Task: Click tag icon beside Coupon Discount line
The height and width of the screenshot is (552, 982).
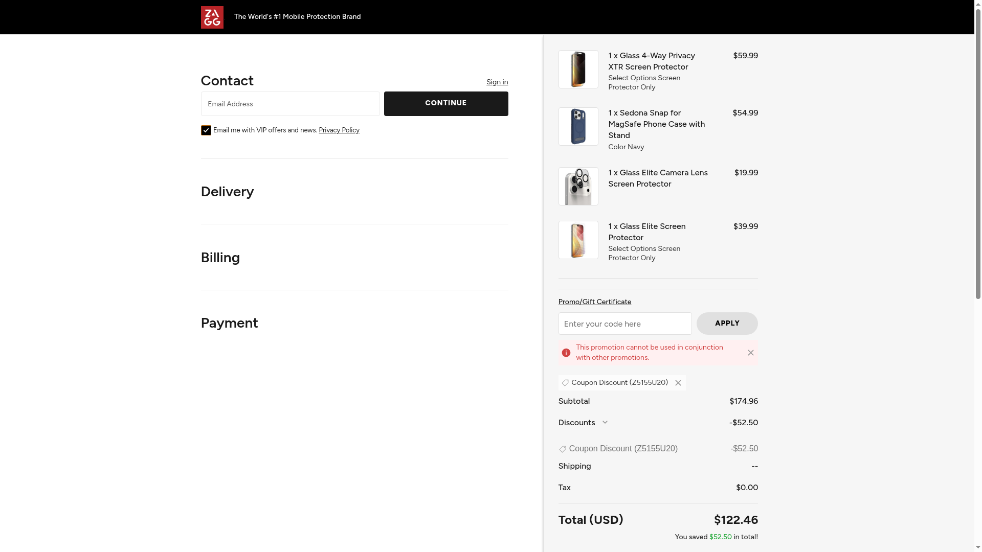Action: coord(562,449)
